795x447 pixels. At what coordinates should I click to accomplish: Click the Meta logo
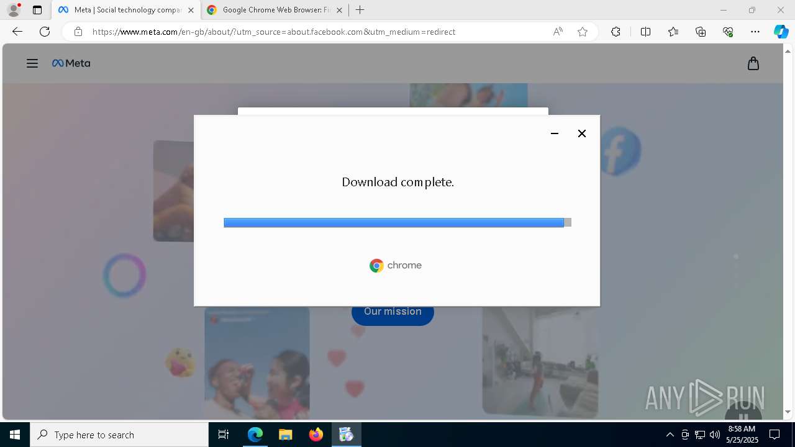coord(71,63)
